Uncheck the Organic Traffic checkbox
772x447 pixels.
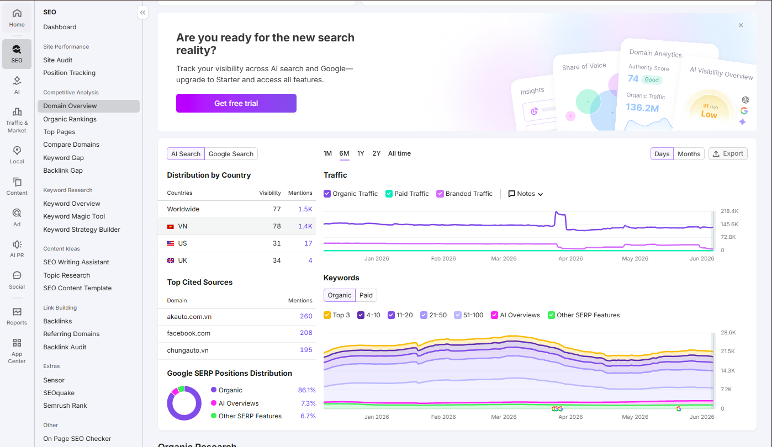click(327, 194)
